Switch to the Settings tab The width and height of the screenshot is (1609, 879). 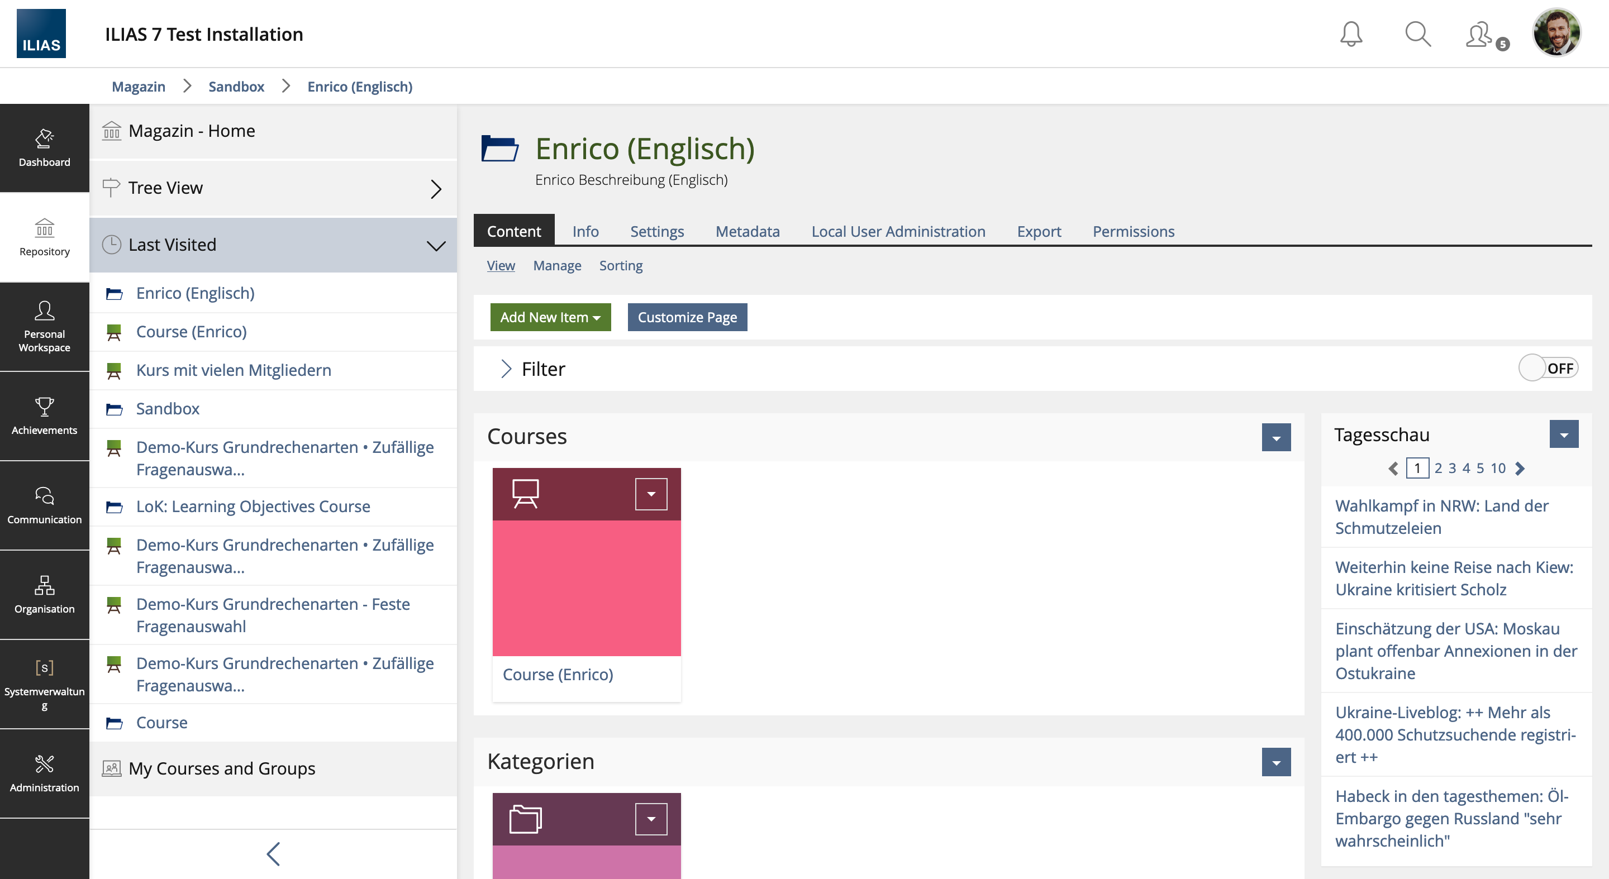pos(656,232)
